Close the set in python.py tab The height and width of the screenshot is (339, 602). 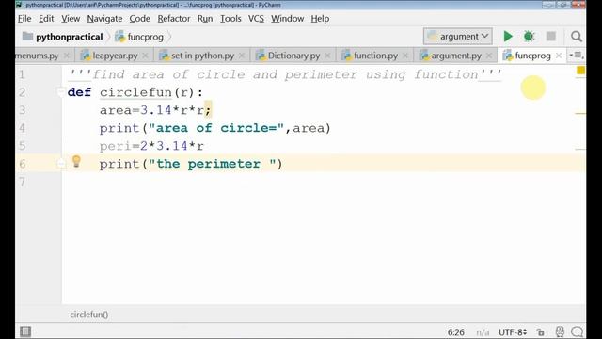point(242,56)
